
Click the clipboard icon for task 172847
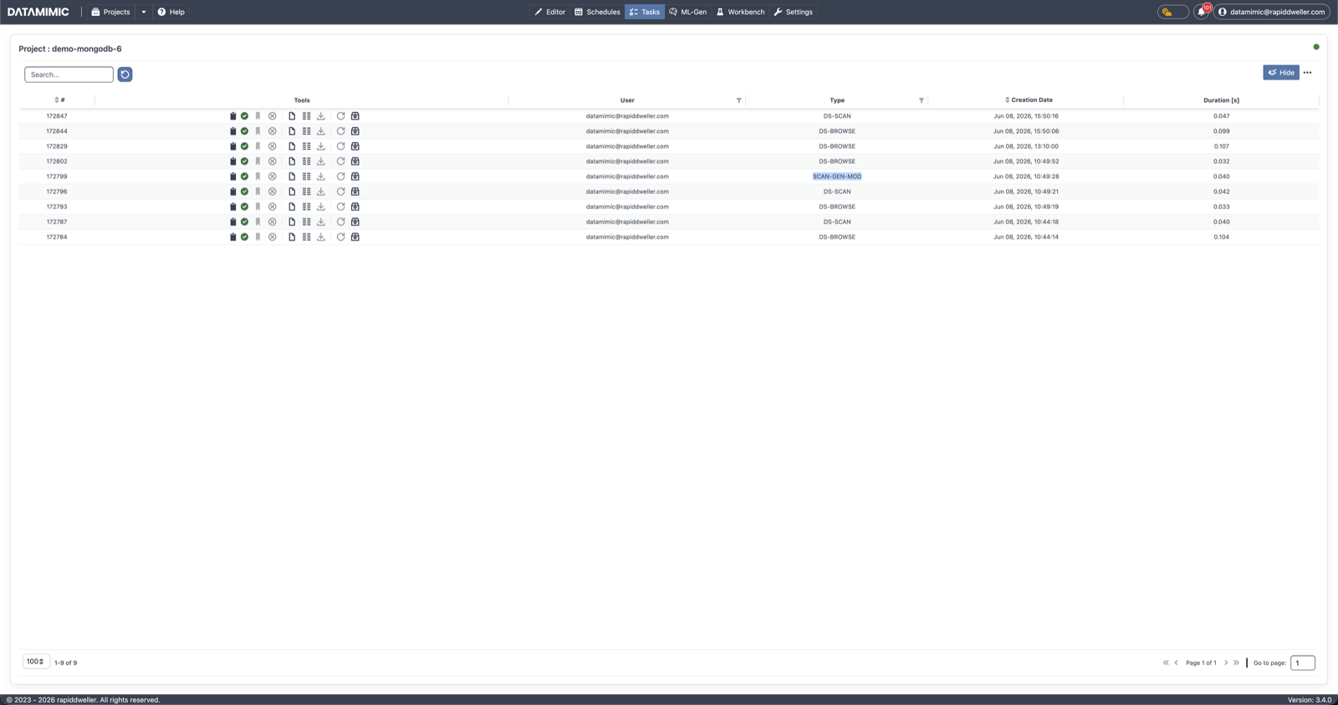coord(232,116)
